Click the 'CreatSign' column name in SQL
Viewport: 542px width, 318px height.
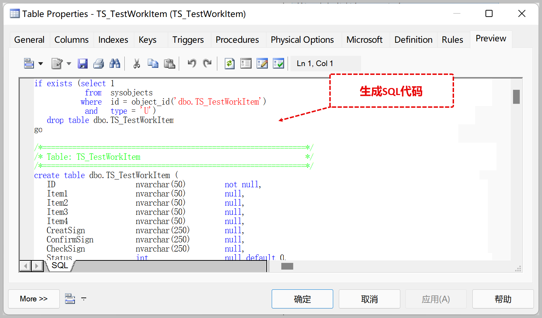pos(66,230)
